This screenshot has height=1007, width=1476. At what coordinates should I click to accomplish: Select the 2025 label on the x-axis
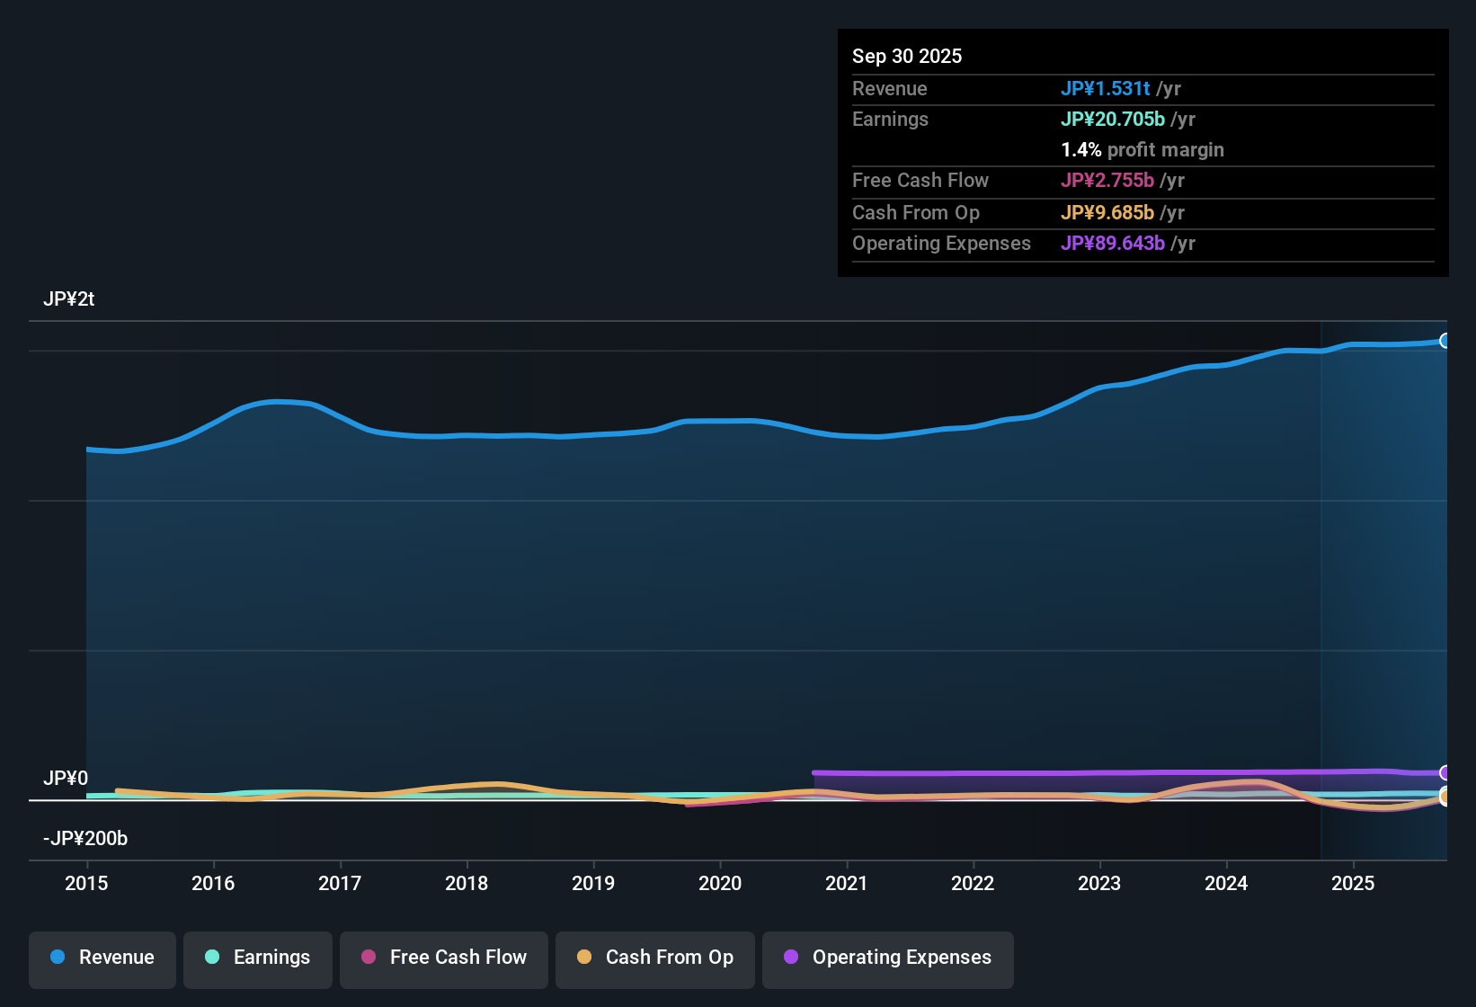(1354, 884)
